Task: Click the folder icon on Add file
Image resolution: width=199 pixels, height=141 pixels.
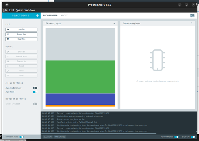Action: tap(8, 30)
